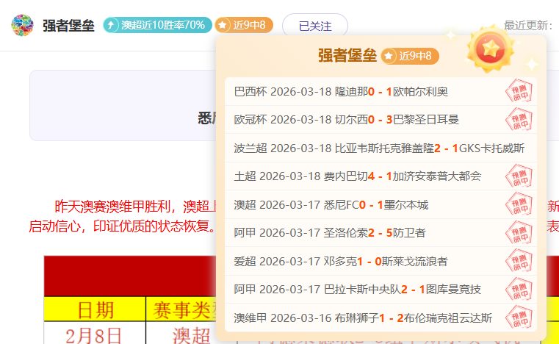Click the 预测命中 stamp on 巴西杯 row
This screenshot has height=344, width=559.
click(x=519, y=92)
